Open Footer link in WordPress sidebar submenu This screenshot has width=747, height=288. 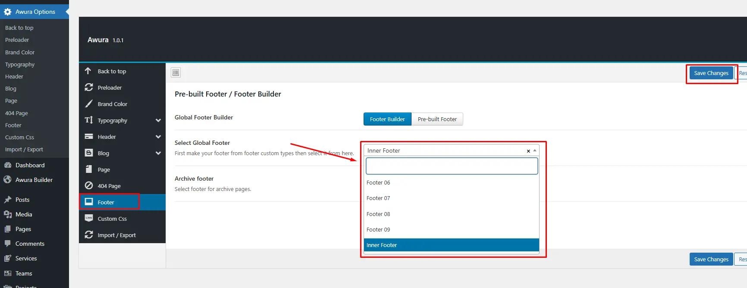[13, 125]
